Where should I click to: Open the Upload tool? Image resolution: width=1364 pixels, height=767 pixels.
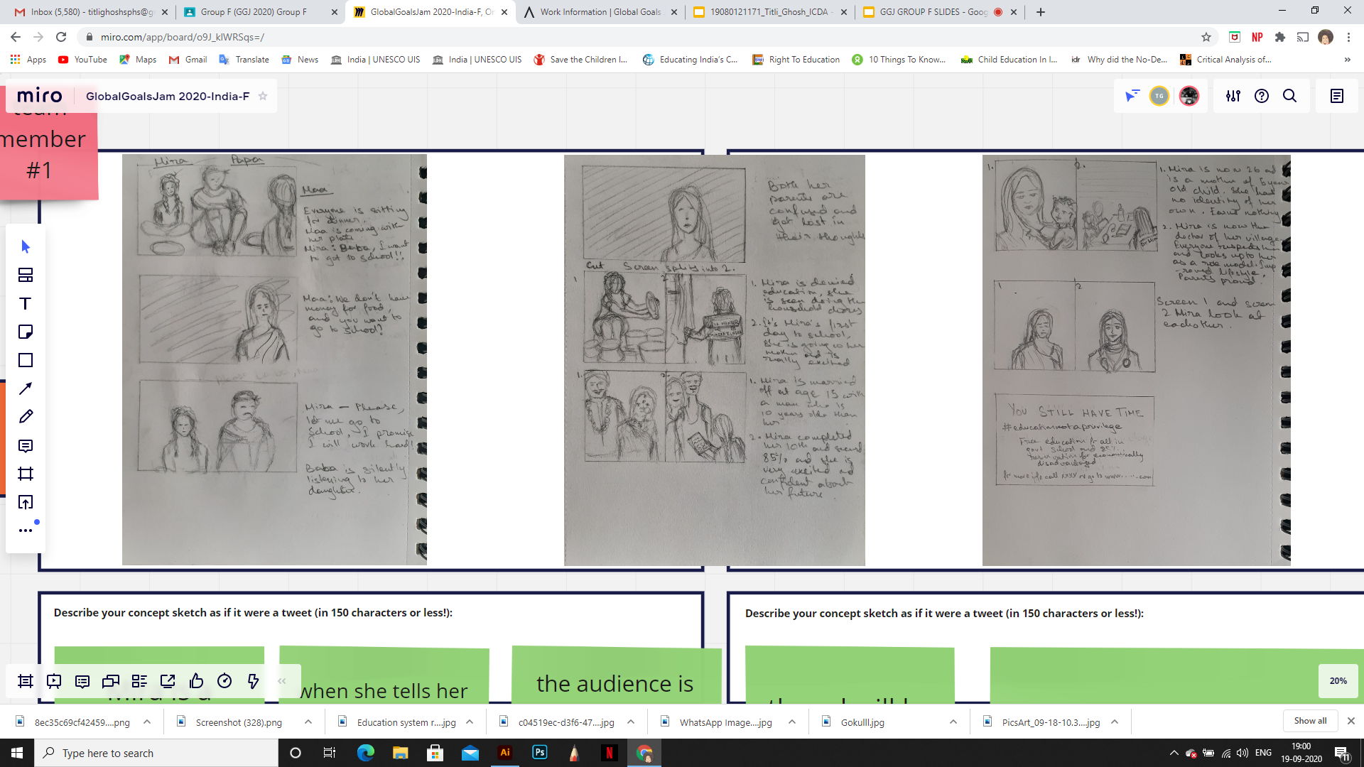[26, 503]
